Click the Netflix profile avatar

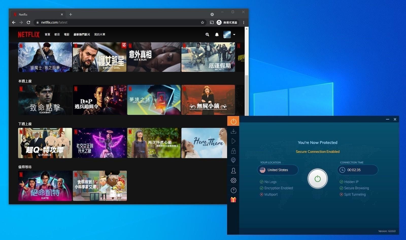coord(227,34)
